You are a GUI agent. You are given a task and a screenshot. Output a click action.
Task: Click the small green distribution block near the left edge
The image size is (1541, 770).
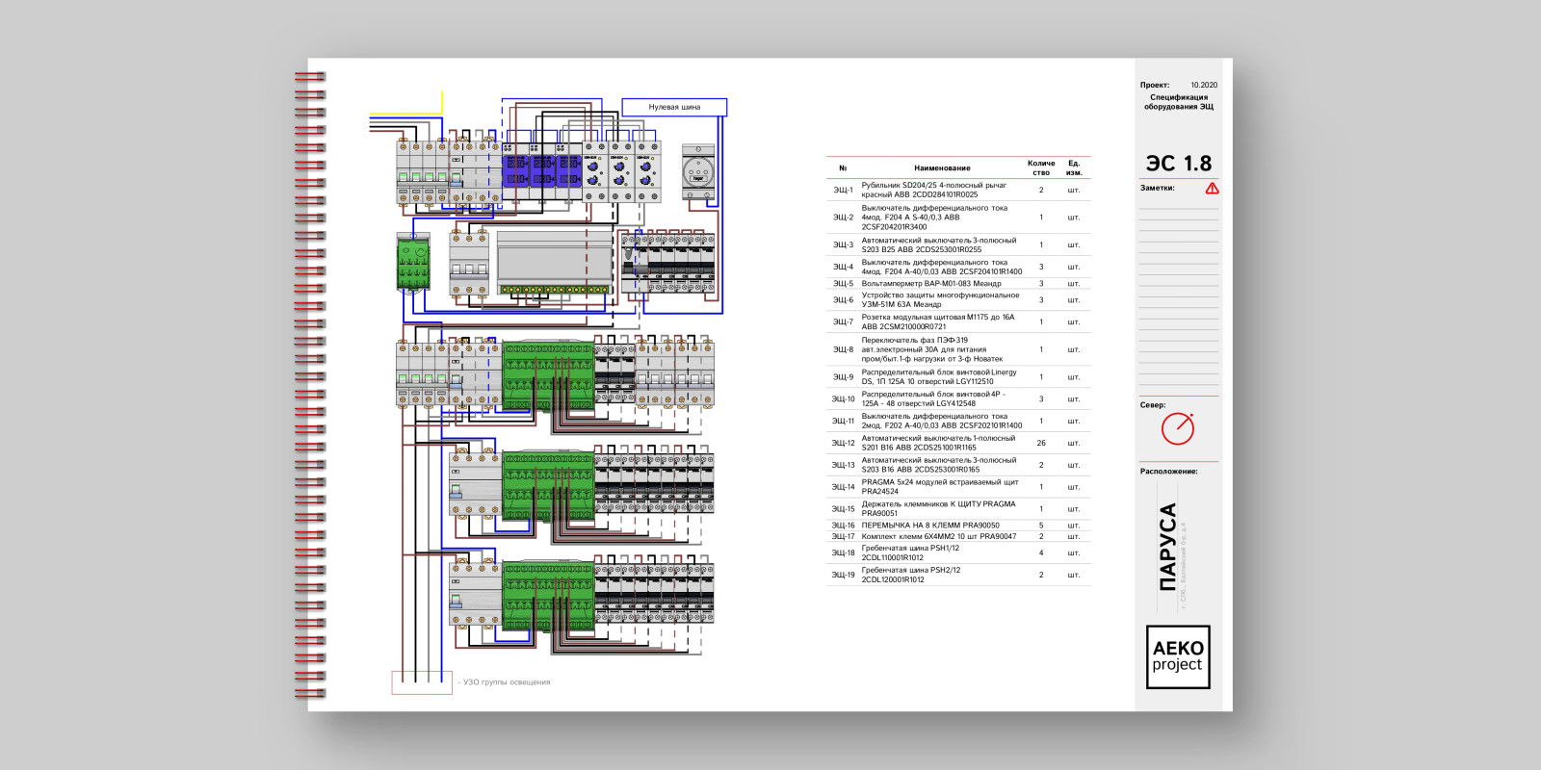413,262
